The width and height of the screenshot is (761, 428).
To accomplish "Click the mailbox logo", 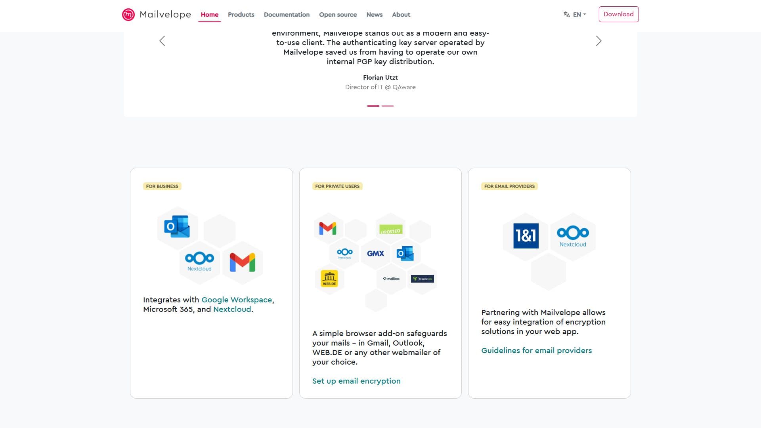I will click(x=391, y=279).
